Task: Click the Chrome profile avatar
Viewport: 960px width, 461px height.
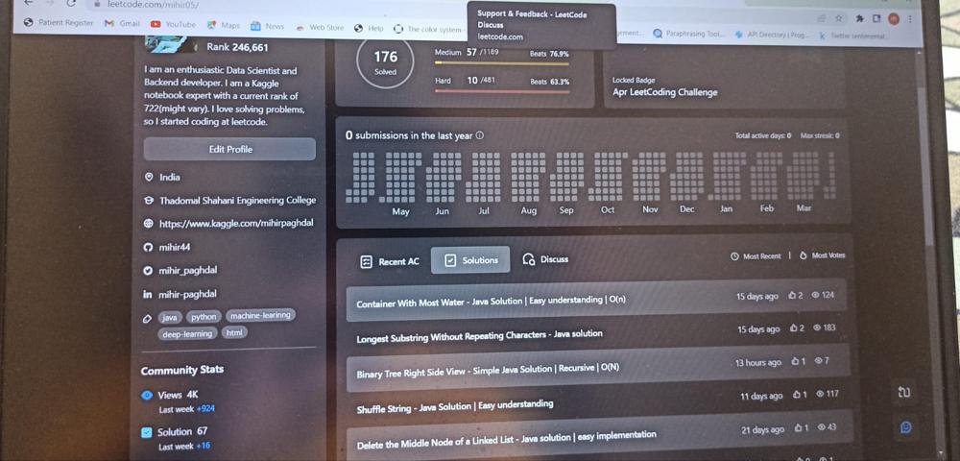Action: (894, 19)
